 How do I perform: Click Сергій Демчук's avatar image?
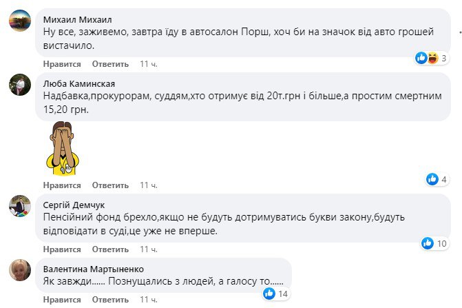point(19,206)
